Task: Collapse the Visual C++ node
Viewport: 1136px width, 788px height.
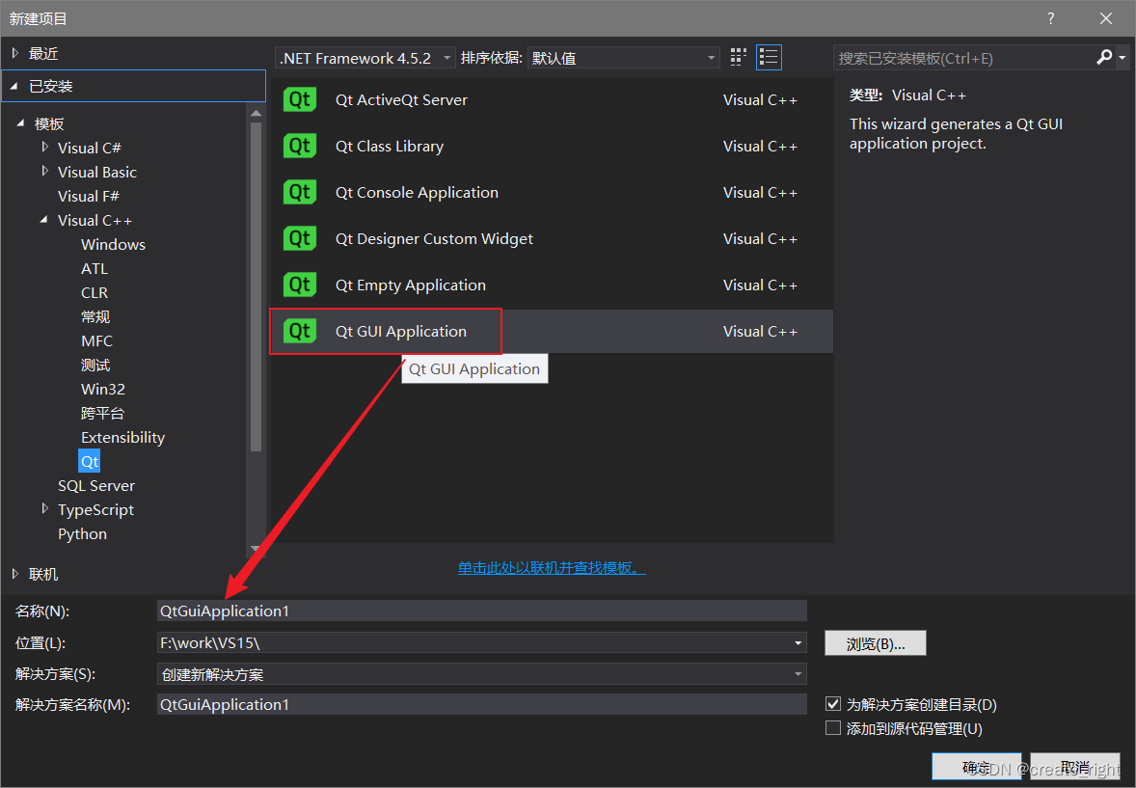Action: (x=44, y=220)
